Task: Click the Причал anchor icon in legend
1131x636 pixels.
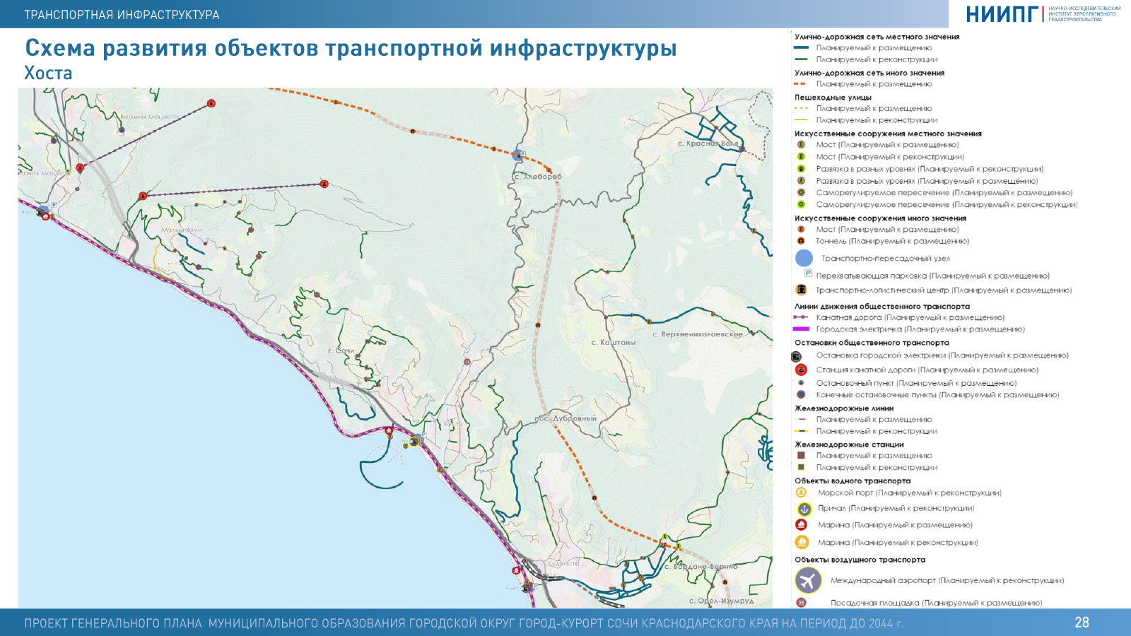Action: tap(804, 509)
